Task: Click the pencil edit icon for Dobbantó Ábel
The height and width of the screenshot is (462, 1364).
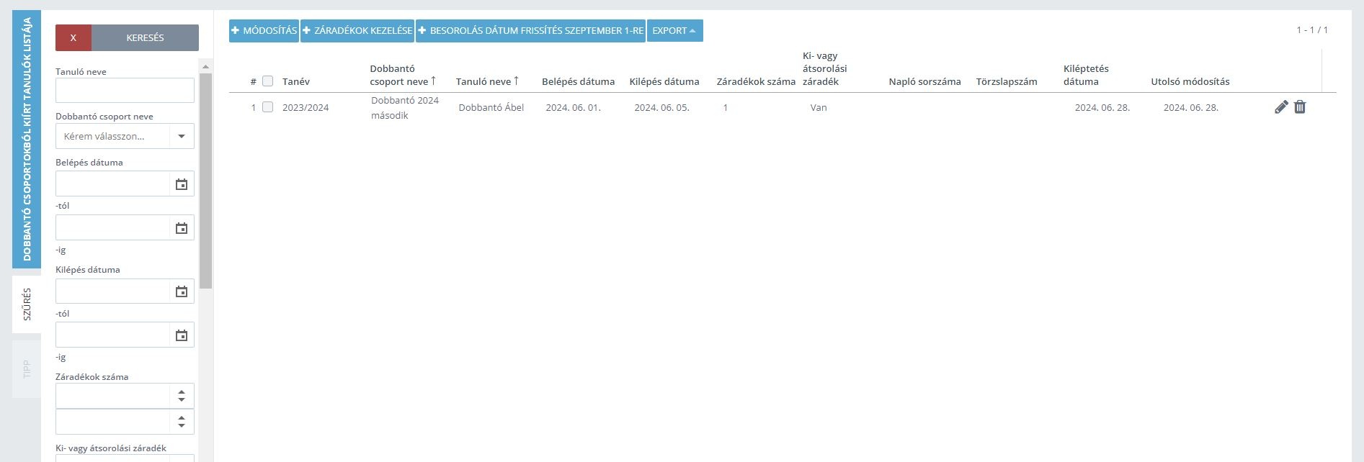Action: [1281, 107]
